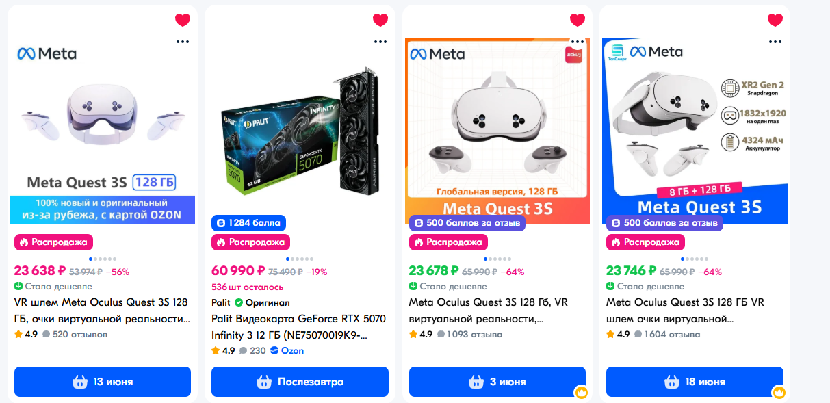Viewport: 830px width, 403px height.
Task: Expand three-dots menu on 23 678 ₽ Quest card
Action: [578, 42]
